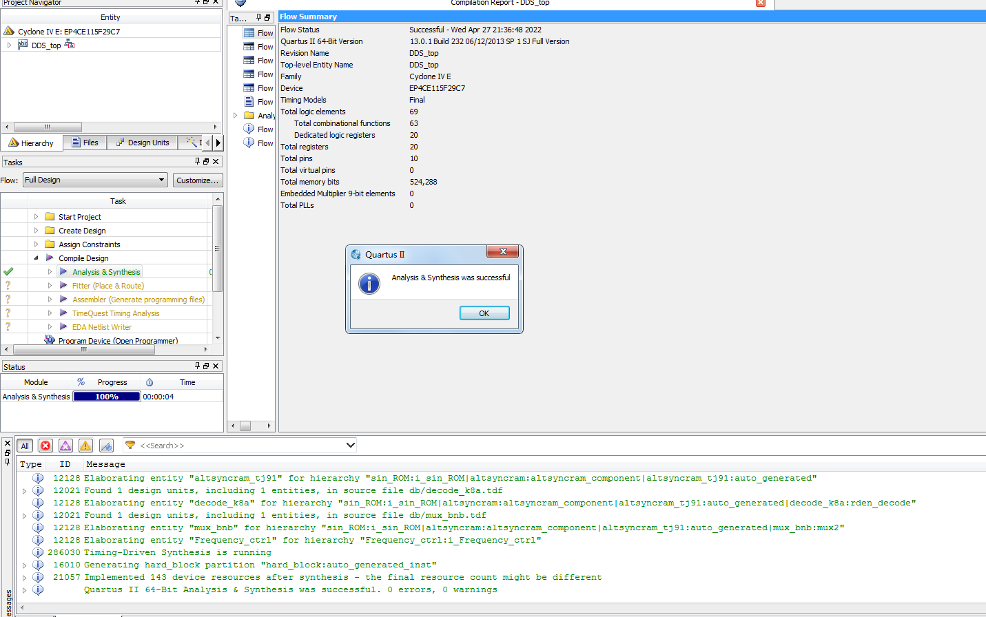986x617 pixels.
Task: Toggle the red error messages filter
Action: tap(45, 446)
